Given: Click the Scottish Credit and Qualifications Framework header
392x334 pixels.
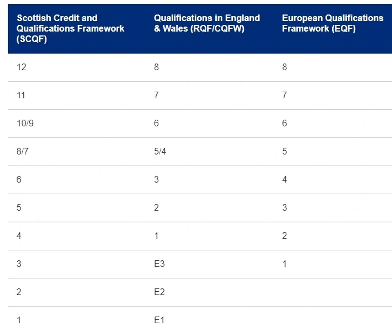Looking at the screenshot, I should [x=70, y=28].
